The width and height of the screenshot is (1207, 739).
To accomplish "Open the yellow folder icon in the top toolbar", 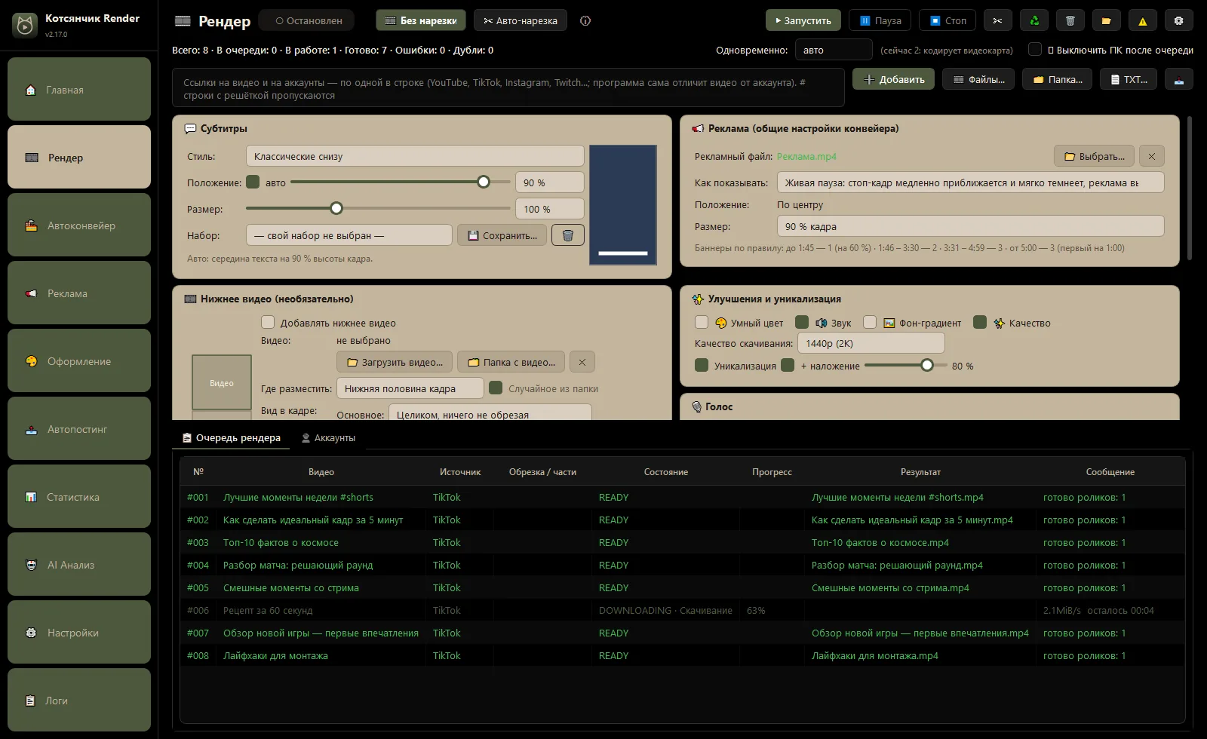I will click(x=1107, y=20).
